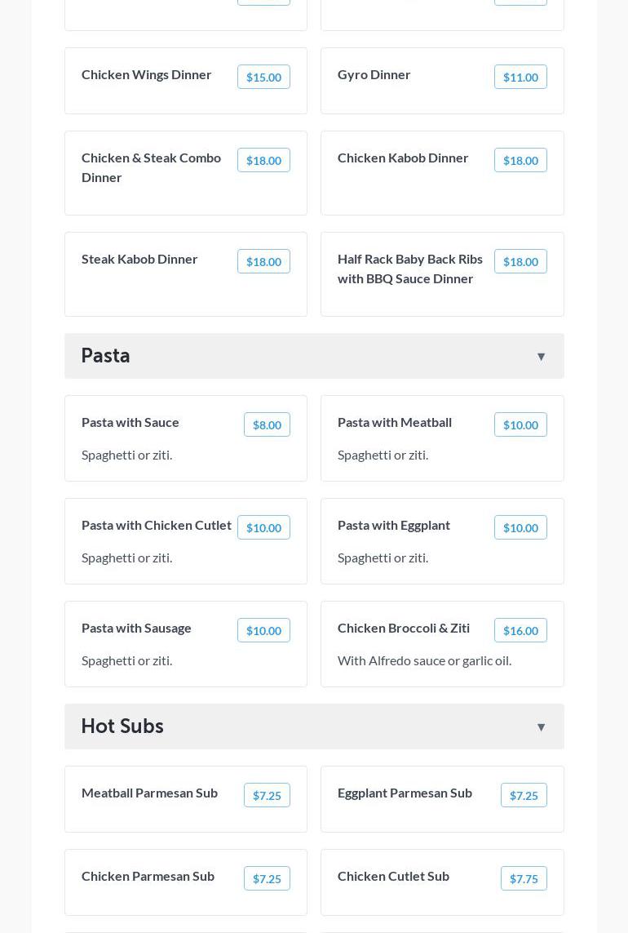Select the $15.00 Chicken Wings Dinner price

pos(263,77)
